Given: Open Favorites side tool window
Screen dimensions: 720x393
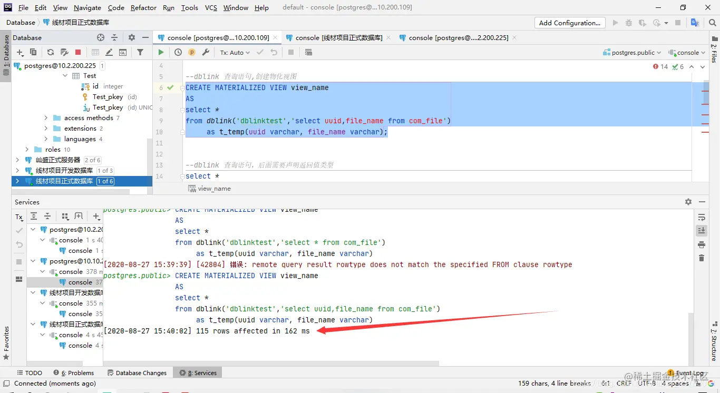Looking at the screenshot, I should coord(6,342).
